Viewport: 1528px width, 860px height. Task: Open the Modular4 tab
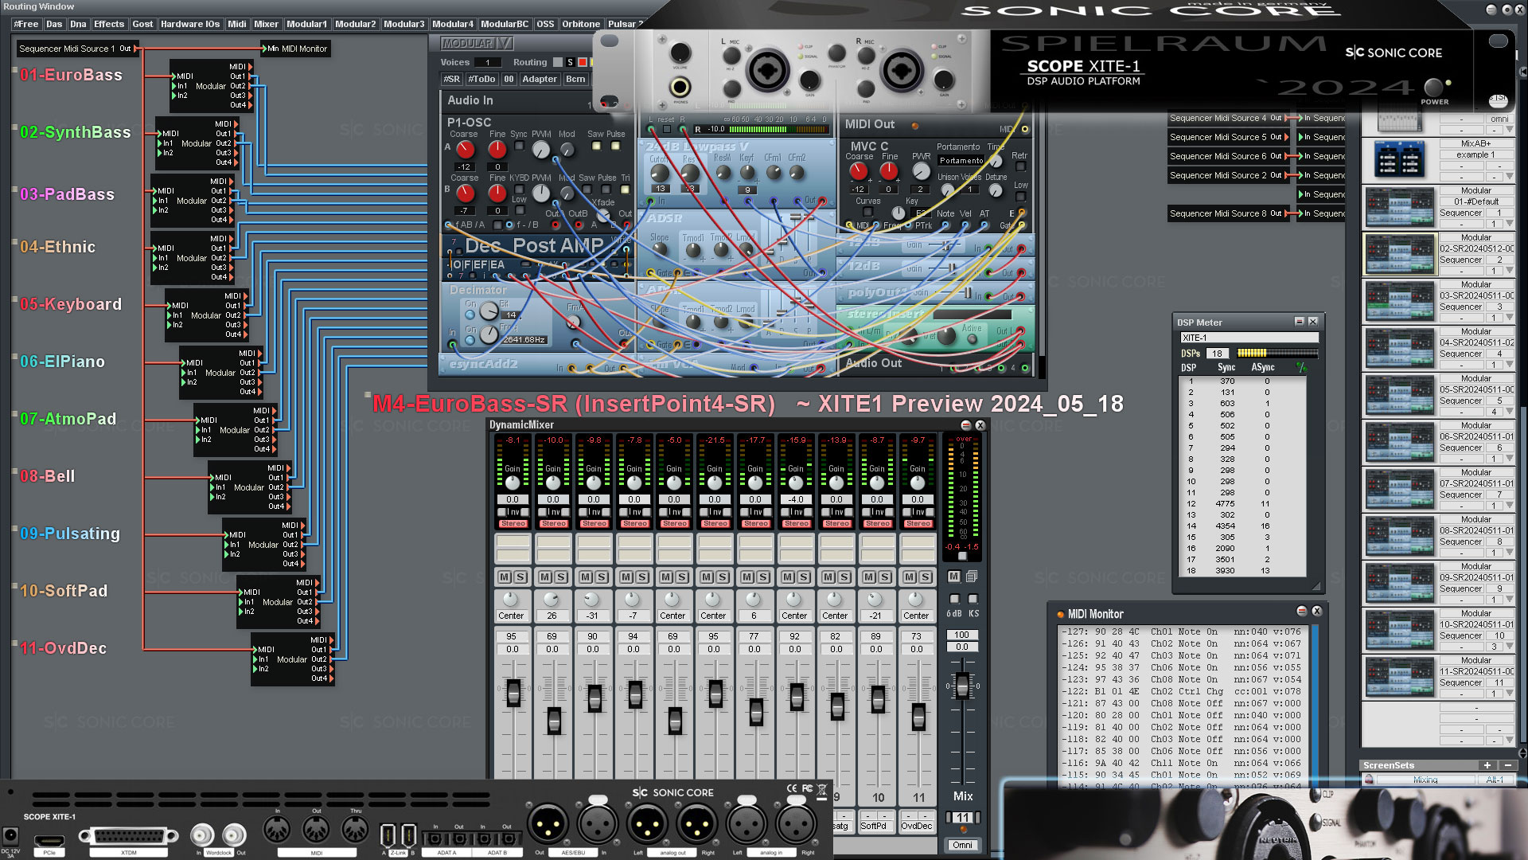pyautogui.click(x=453, y=24)
